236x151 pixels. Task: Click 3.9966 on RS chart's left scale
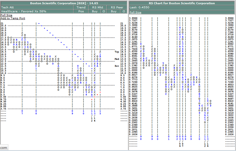133,18
